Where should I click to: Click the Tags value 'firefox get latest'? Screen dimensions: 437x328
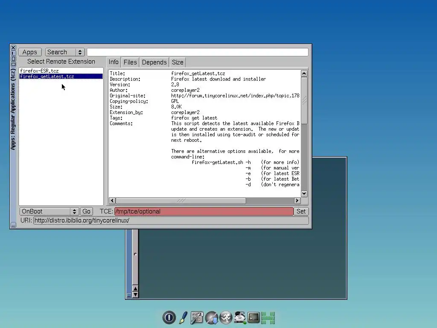pos(194,118)
